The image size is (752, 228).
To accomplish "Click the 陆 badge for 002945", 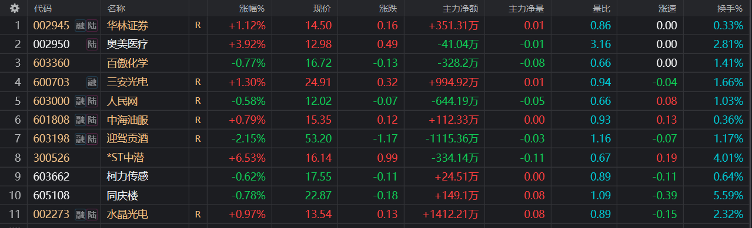I will [92, 26].
